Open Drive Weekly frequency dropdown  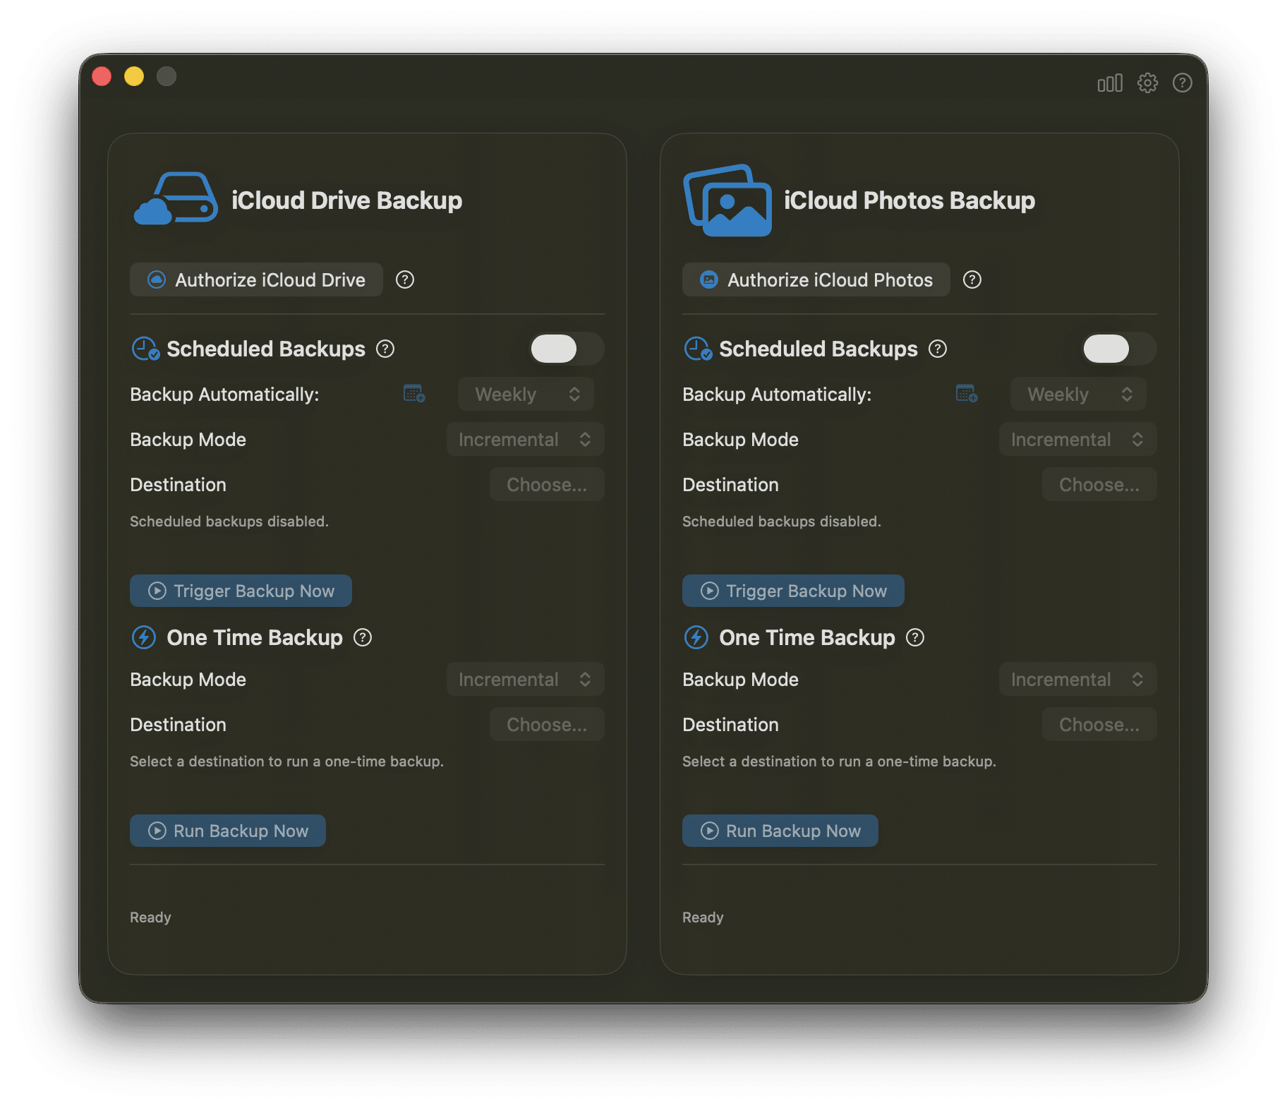coord(526,394)
